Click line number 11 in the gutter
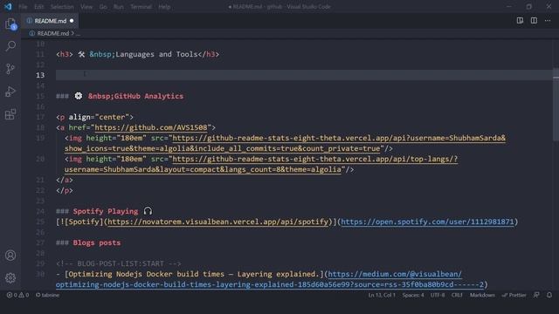 point(40,54)
